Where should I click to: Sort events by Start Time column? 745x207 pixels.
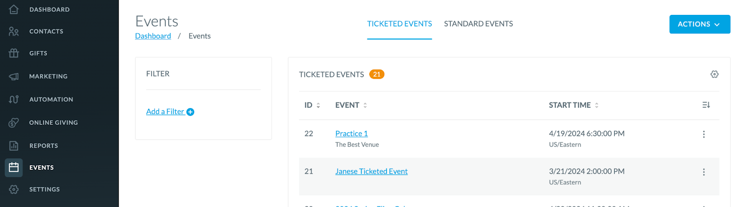[x=574, y=105]
